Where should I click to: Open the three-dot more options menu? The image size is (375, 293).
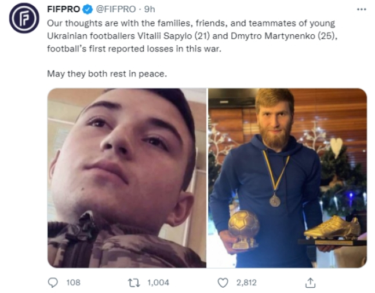(361, 9)
